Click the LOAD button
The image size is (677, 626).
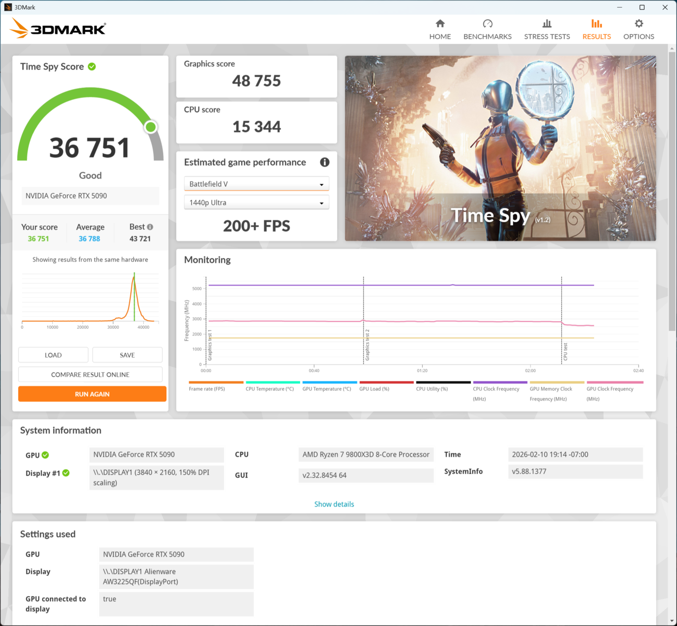tap(53, 355)
